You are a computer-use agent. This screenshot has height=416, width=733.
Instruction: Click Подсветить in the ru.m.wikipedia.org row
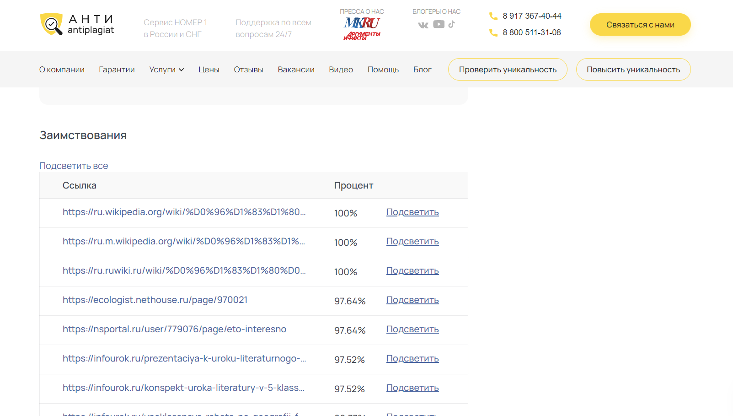coord(412,241)
